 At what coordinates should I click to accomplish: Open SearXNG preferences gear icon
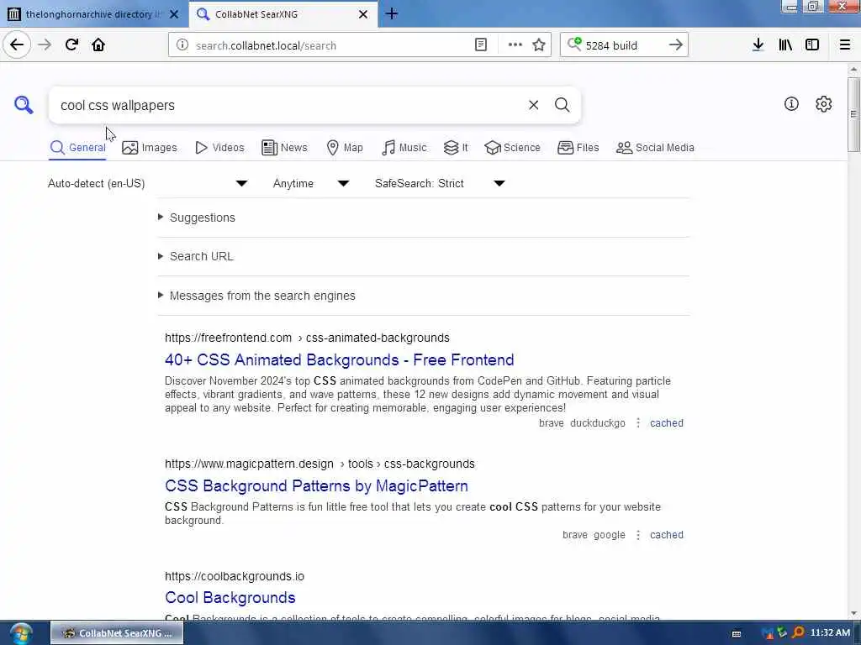[823, 103]
